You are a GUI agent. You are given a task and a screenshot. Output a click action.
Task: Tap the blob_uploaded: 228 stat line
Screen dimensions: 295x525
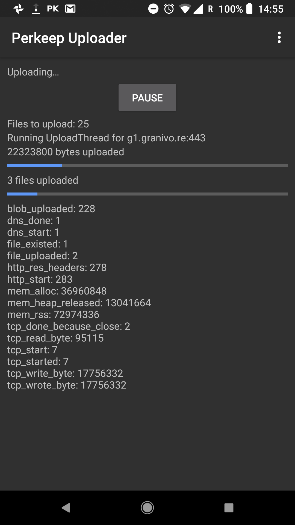51,209
